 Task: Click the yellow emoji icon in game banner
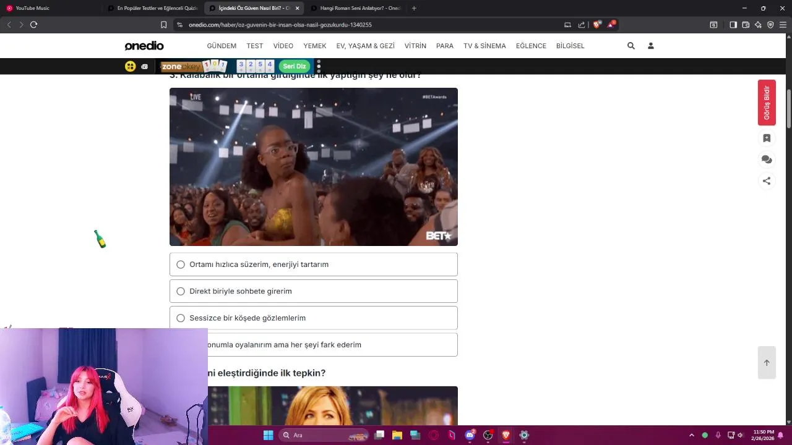[x=130, y=66]
